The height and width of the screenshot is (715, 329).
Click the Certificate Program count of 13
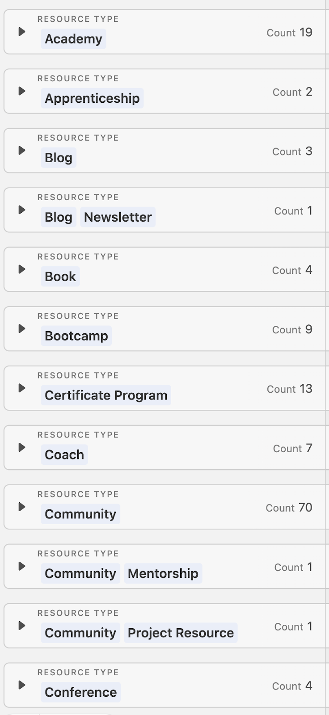306,389
